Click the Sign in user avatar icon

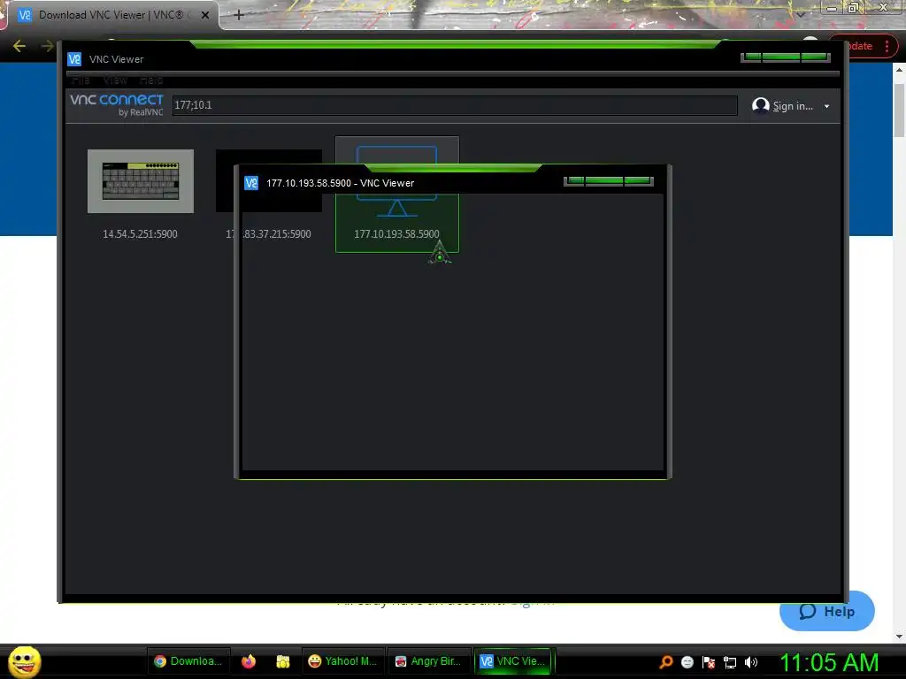[760, 105]
